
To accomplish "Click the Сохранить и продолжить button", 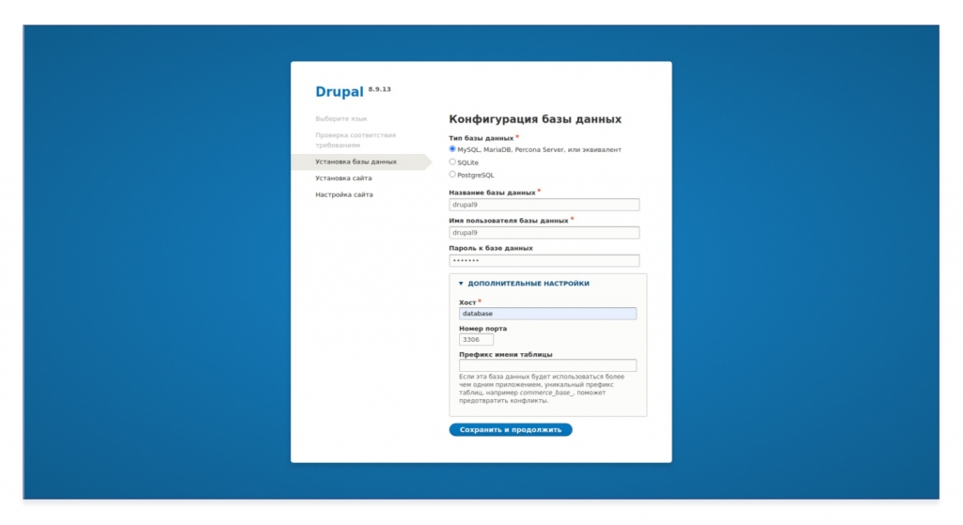I will 511,430.
